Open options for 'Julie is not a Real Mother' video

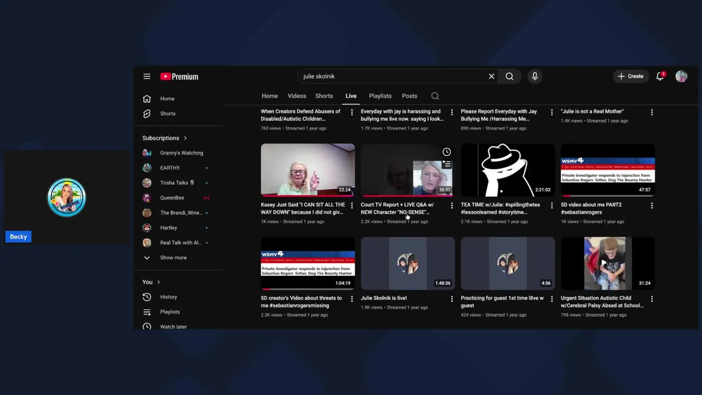click(x=652, y=112)
